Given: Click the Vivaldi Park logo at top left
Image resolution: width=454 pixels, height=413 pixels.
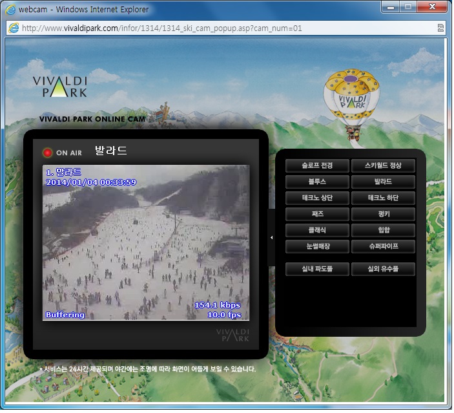Looking at the screenshot, I should point(60,87).
